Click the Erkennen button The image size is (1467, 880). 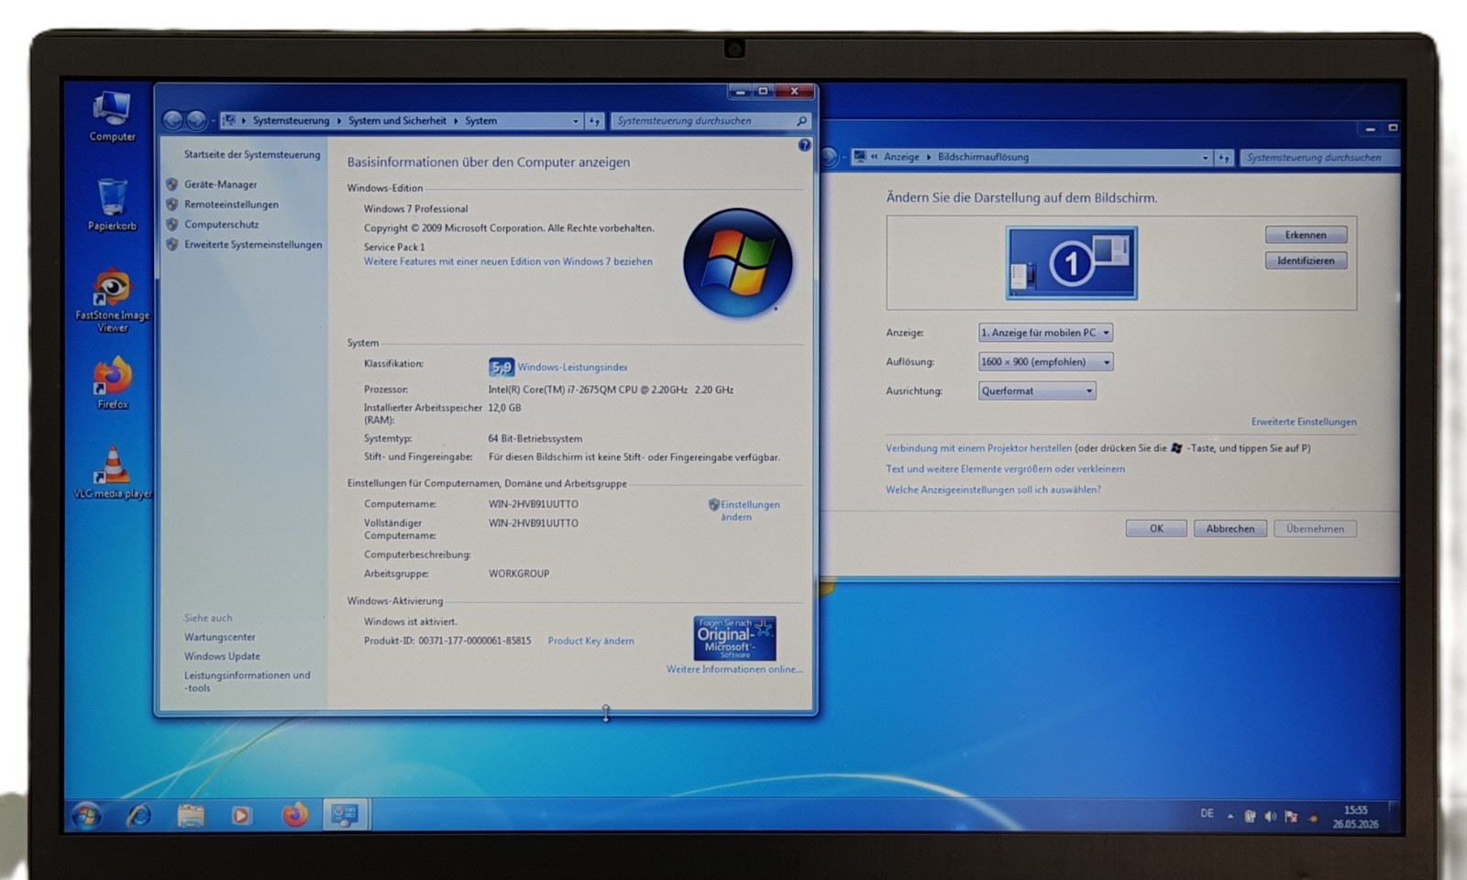point(1306,235)
